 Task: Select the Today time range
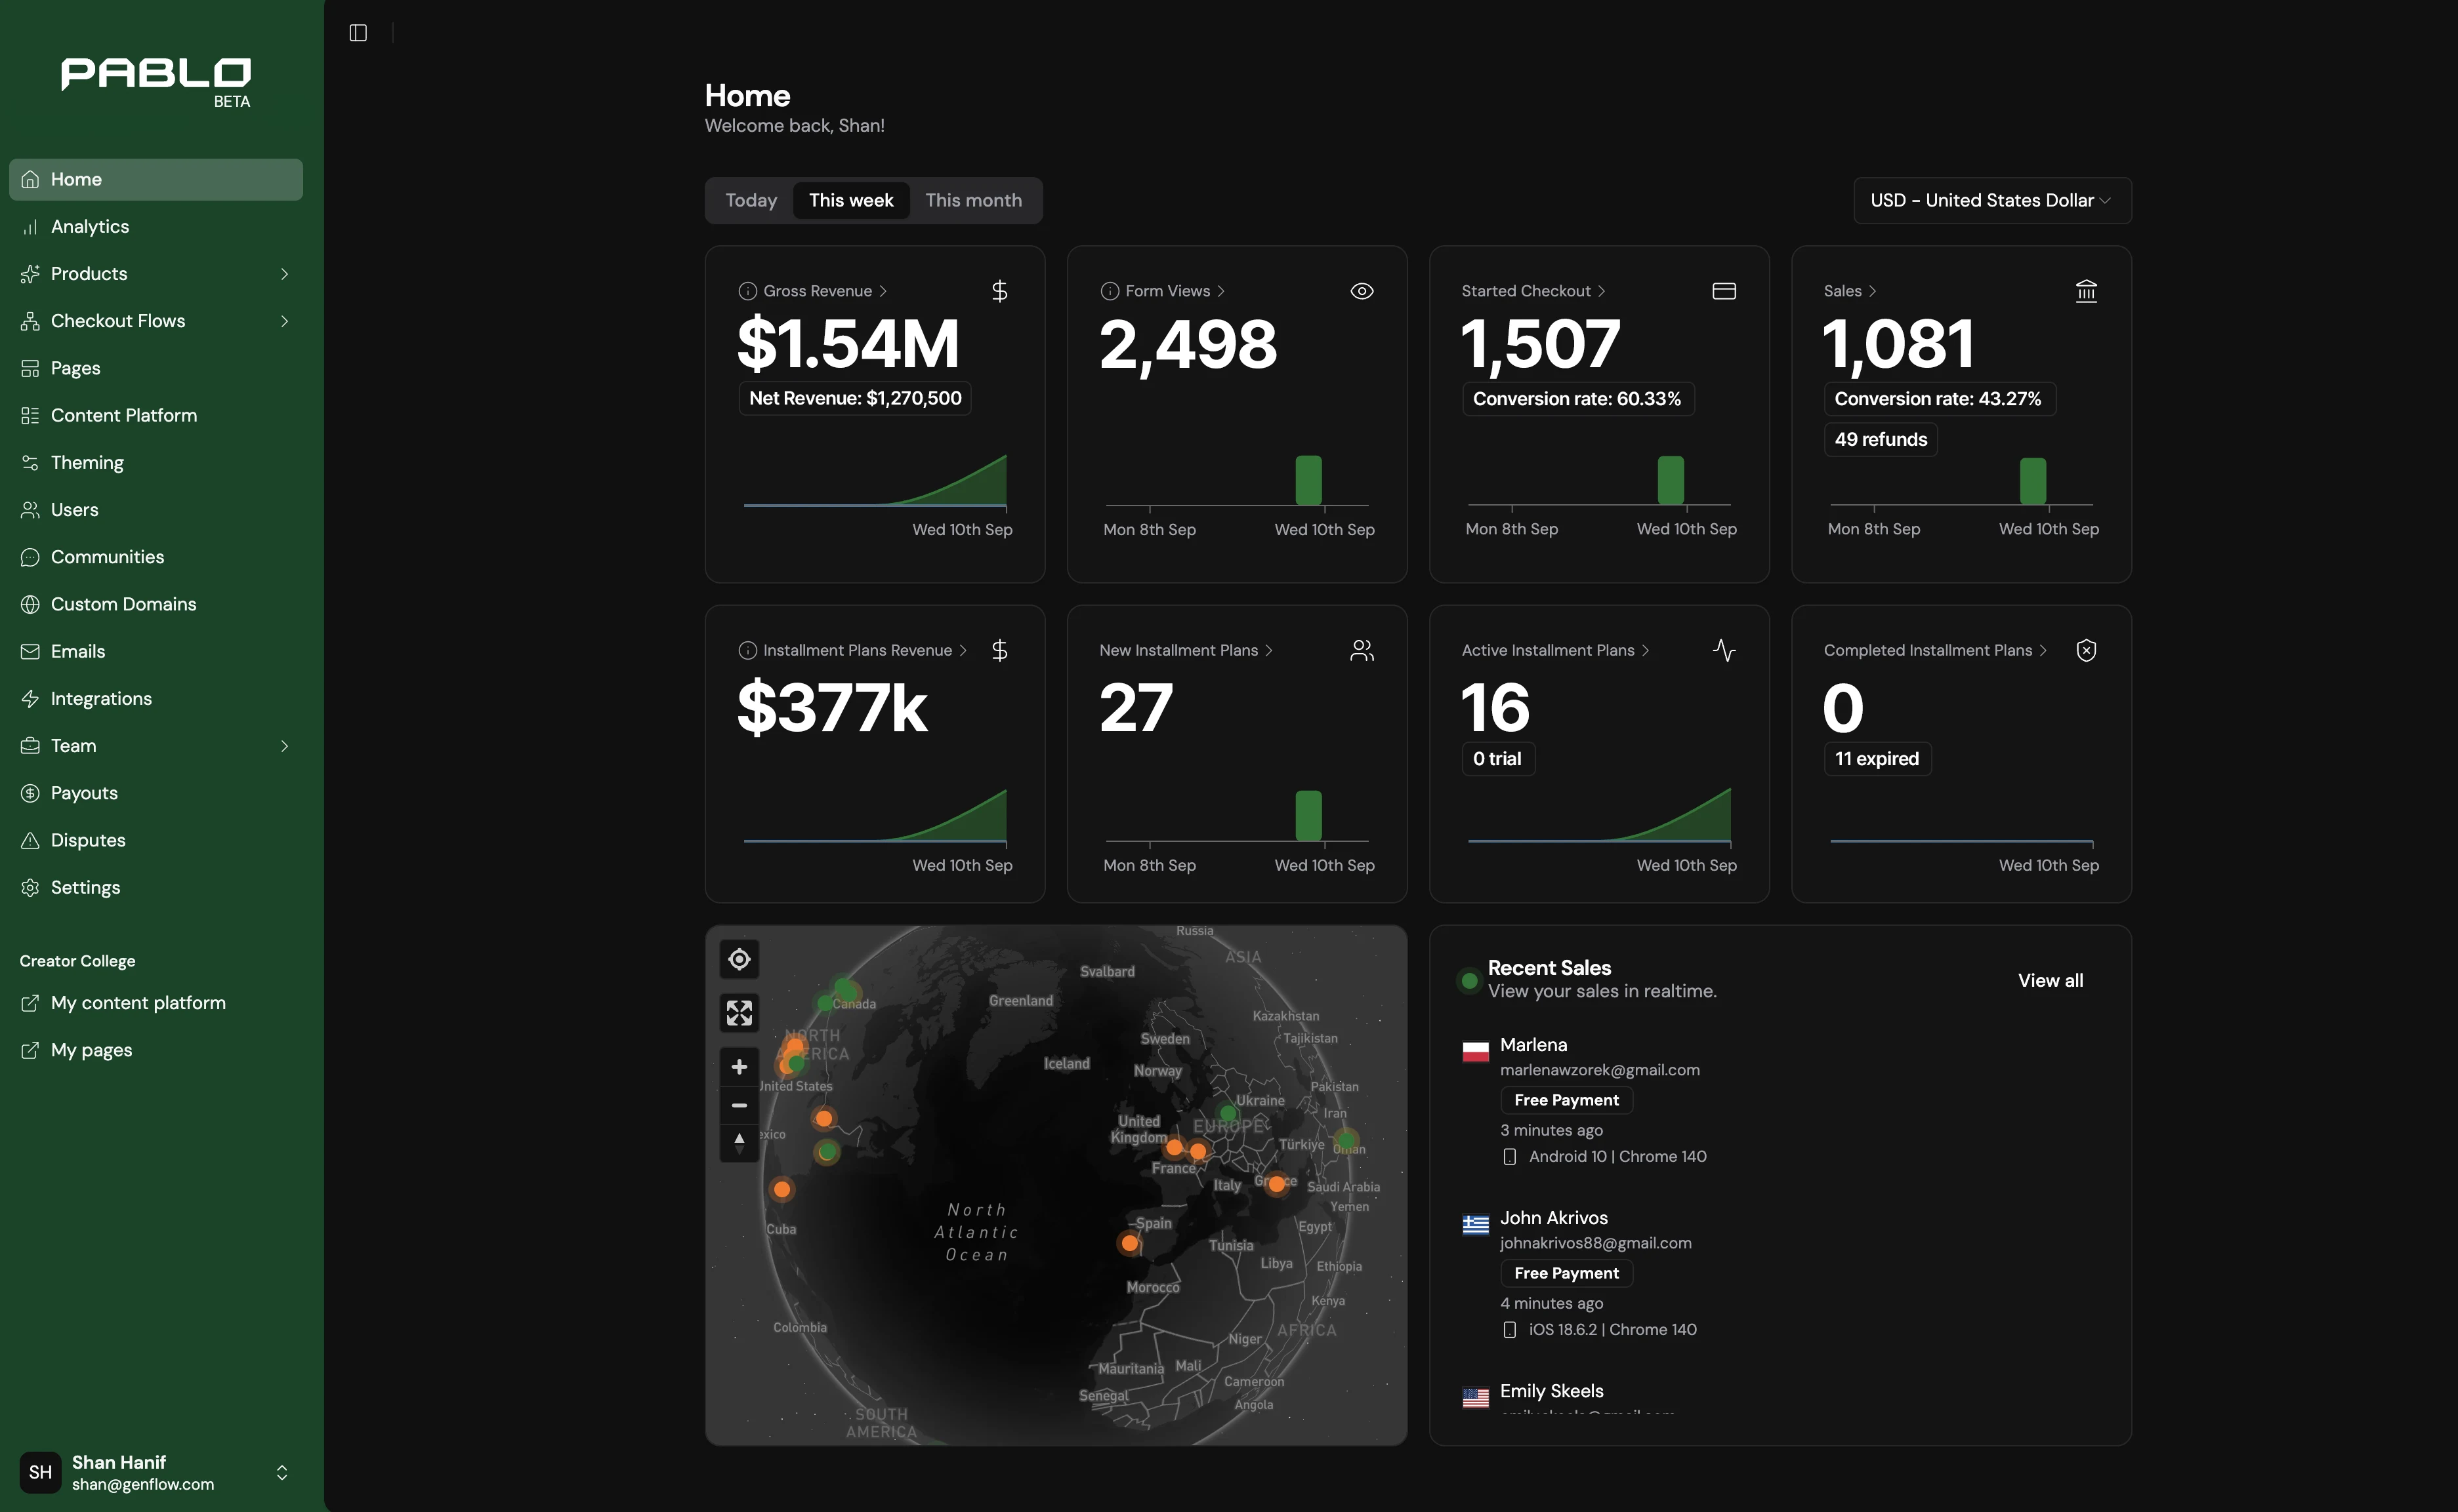[751, 200]
